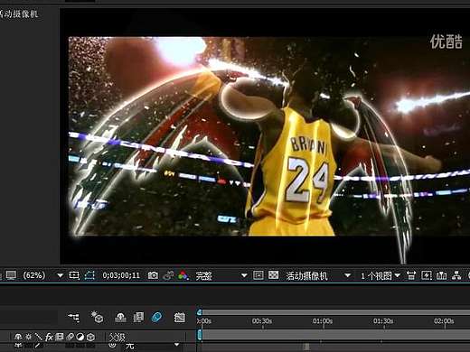Toggle pixel aspect ratio correction

[411, 275]
